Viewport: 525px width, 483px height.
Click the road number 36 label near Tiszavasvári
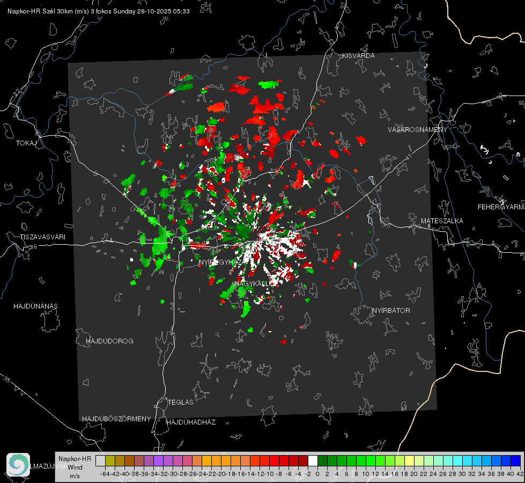point(33,247)
